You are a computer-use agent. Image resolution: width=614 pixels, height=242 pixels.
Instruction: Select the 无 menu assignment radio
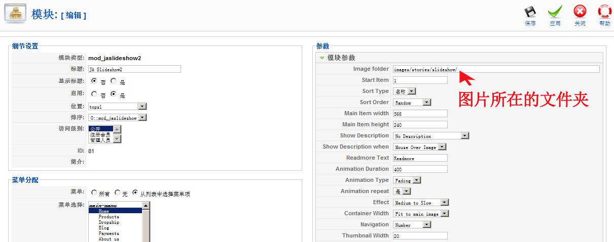click(x=118, y=193)
